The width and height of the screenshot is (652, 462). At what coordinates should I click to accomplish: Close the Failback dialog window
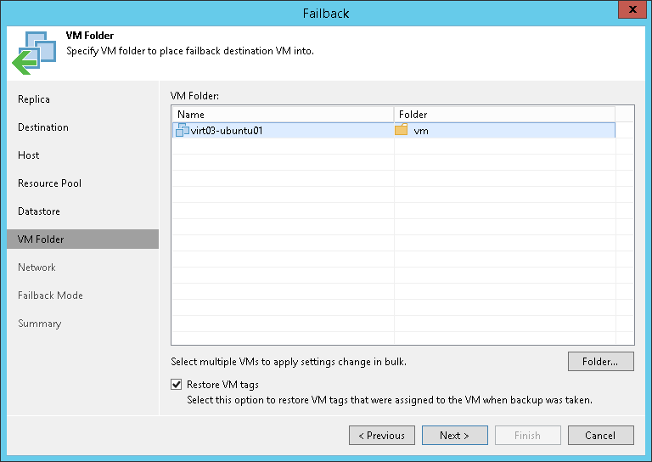click(x=629, y=12)
